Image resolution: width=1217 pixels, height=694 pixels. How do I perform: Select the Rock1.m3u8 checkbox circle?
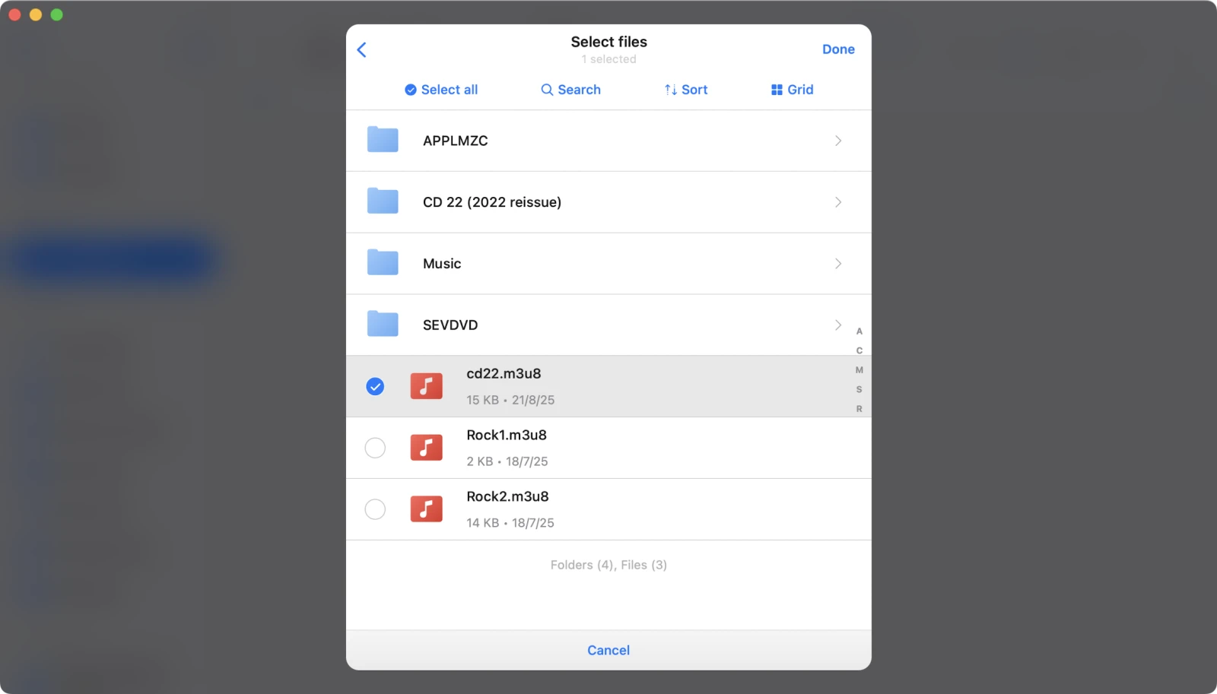[x=375, y=448]
